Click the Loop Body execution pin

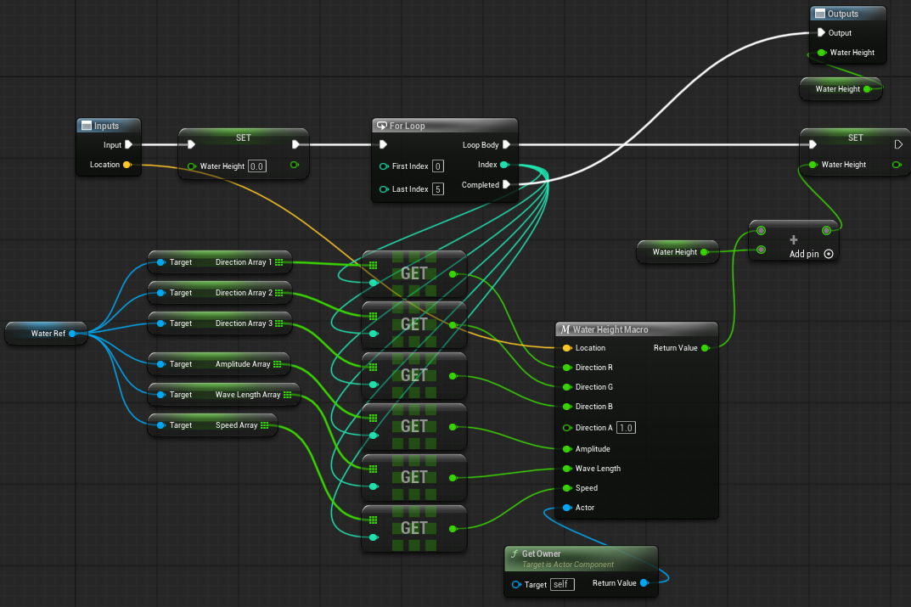pos(506,144)
